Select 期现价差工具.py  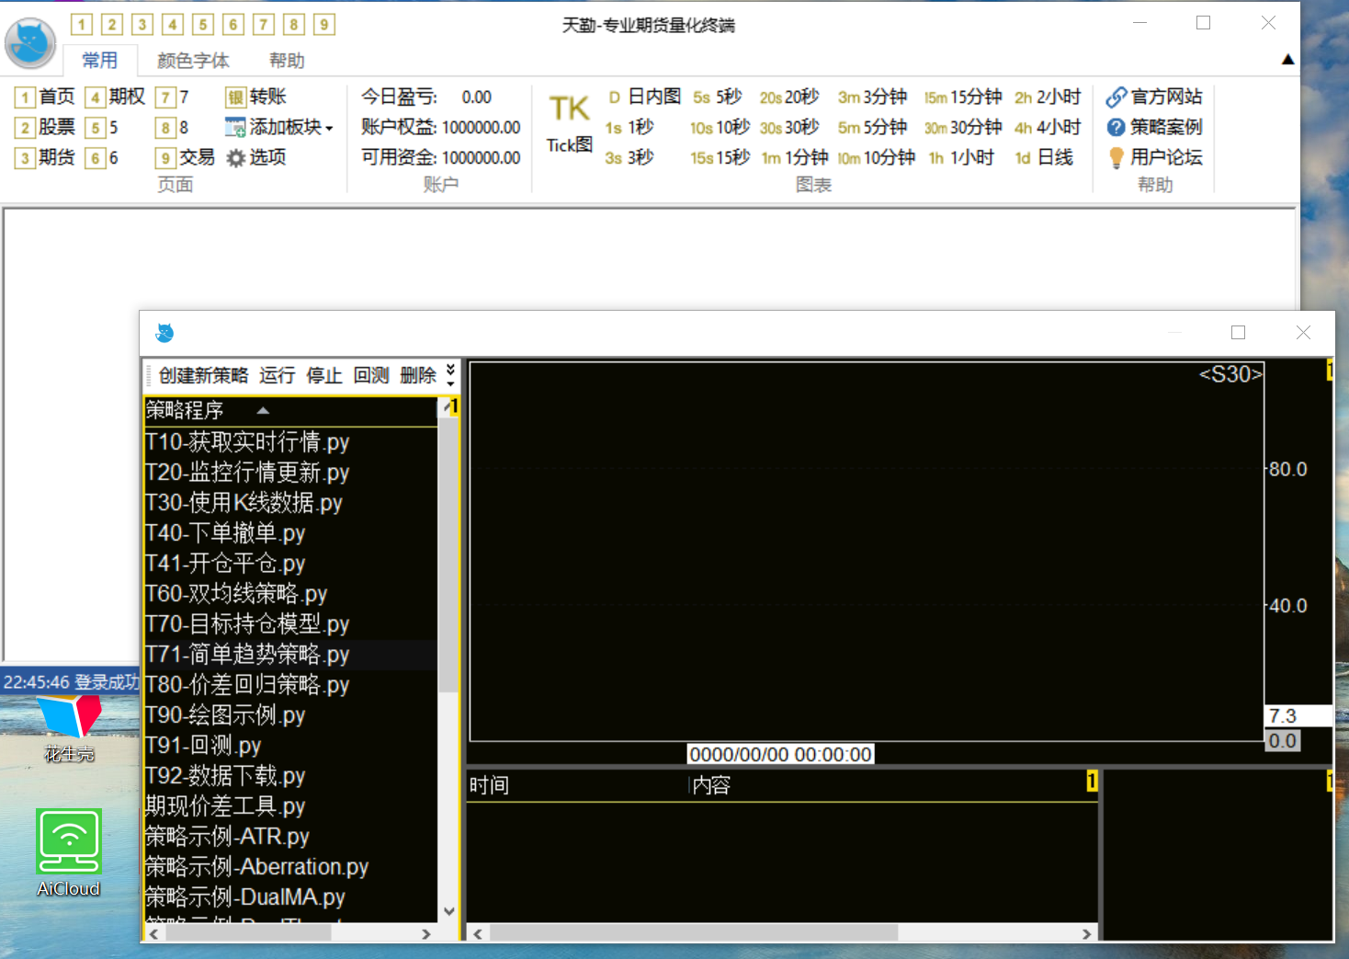(x=290, y=806)
